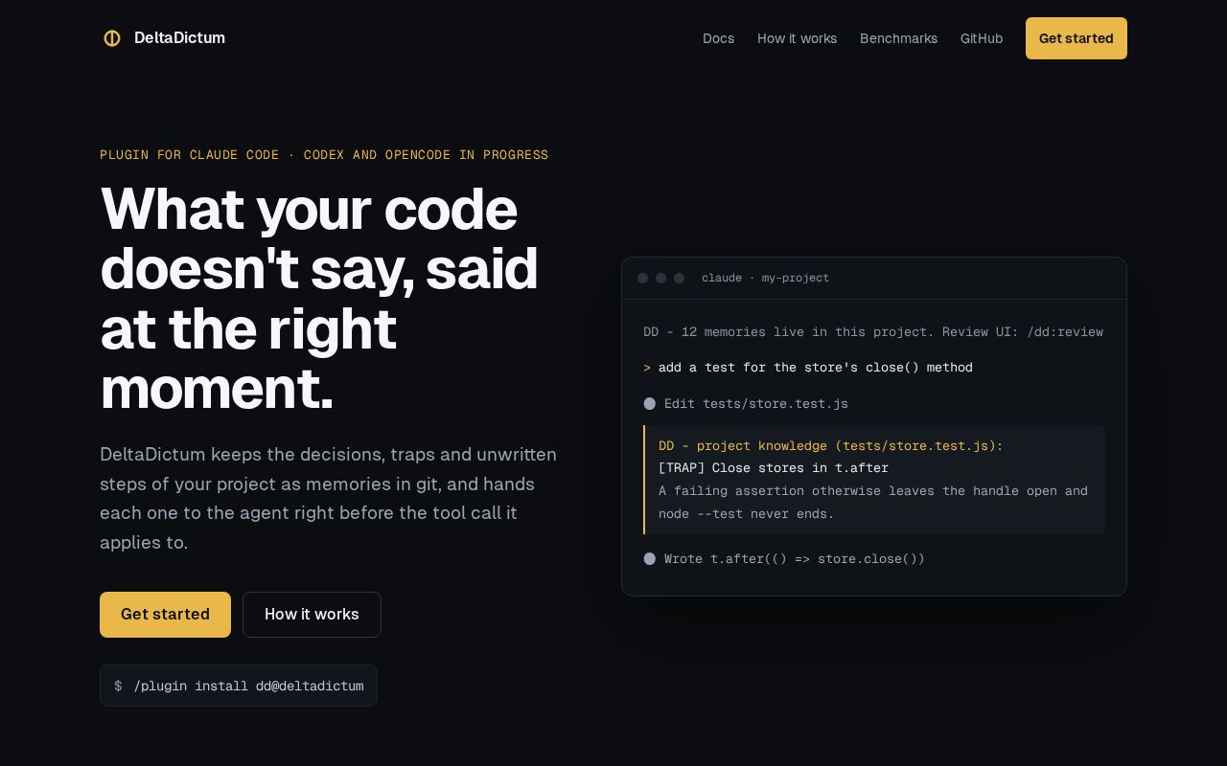This screenshot has width=1227, height=766.
Task: Click the 'DD - 12 memories live' line
Action: click(x=873, y=332)
